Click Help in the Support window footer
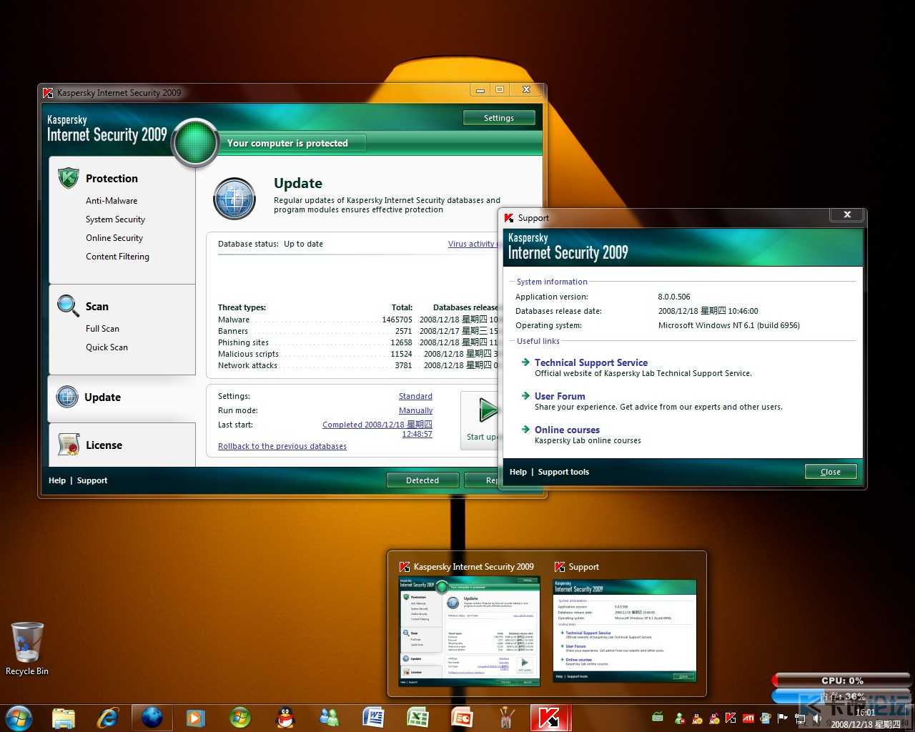This screenshot has width=915, height=732. tap(518, 472)
